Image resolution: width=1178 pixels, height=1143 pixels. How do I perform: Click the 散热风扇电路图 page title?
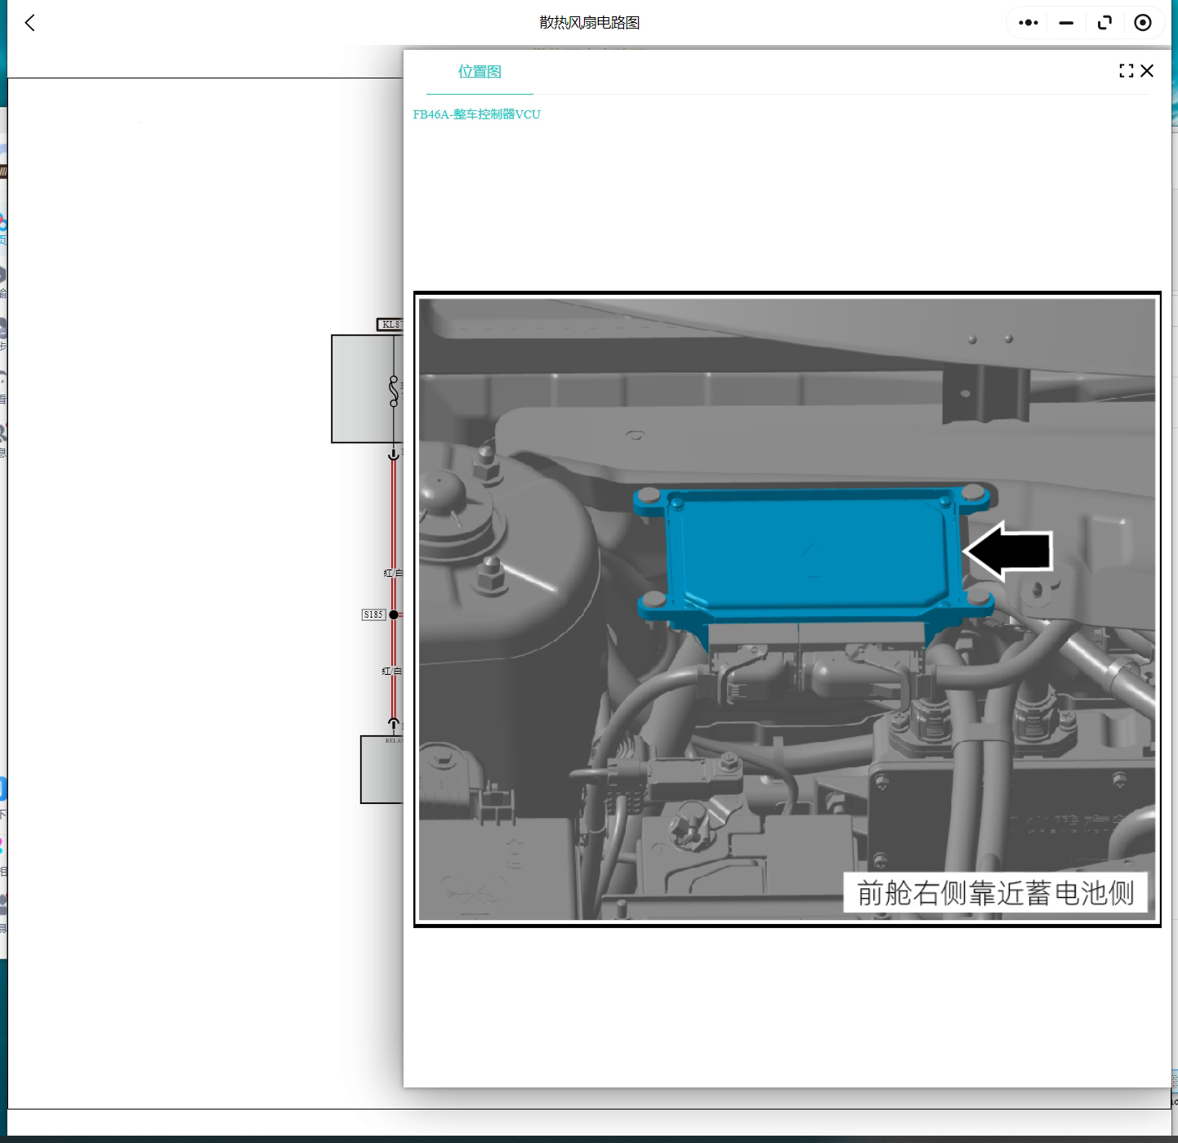point(589,23)
